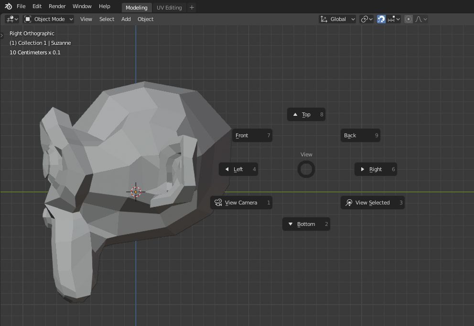Screen dimensions: 474x326
Task: Open the Object Mode dropdown
Action: 49,19
